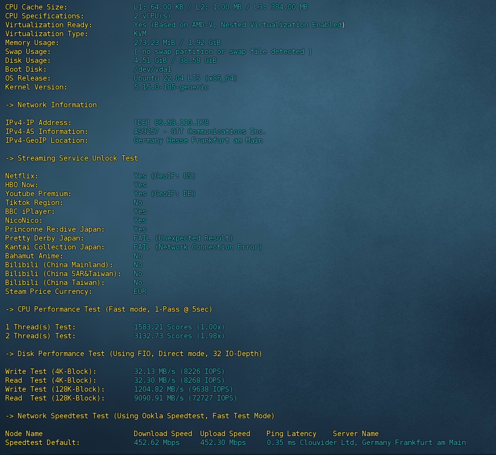The image size is (496, 455).
Task: Select the 'Princonne Re:dive Japan:' label
Action: (55, 229)
